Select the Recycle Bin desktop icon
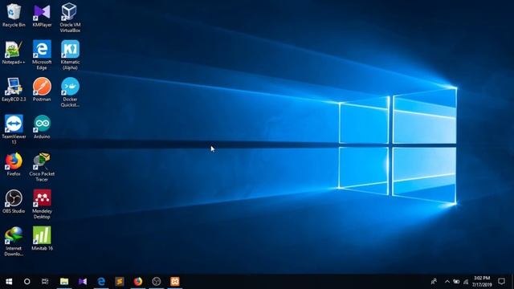Viewport: 514px width, 289px height. point(14,15)
